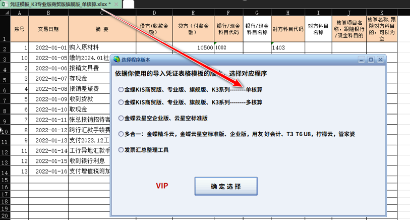Click date cell 2022-01-16
Image resolution: width=410 pixels, height=220 pixels.
pos(48,171)
